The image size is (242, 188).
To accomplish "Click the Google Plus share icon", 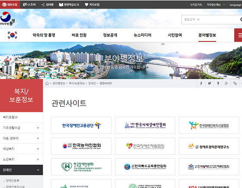I will 226,83.
